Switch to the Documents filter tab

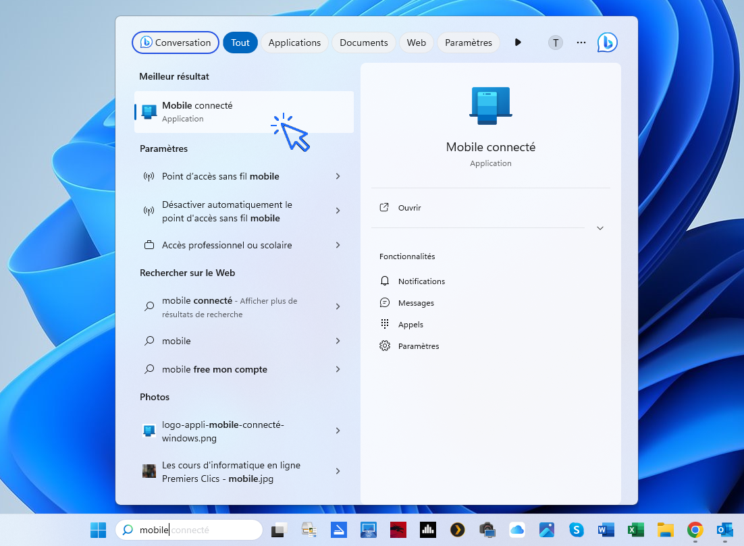tap(363, 43)
